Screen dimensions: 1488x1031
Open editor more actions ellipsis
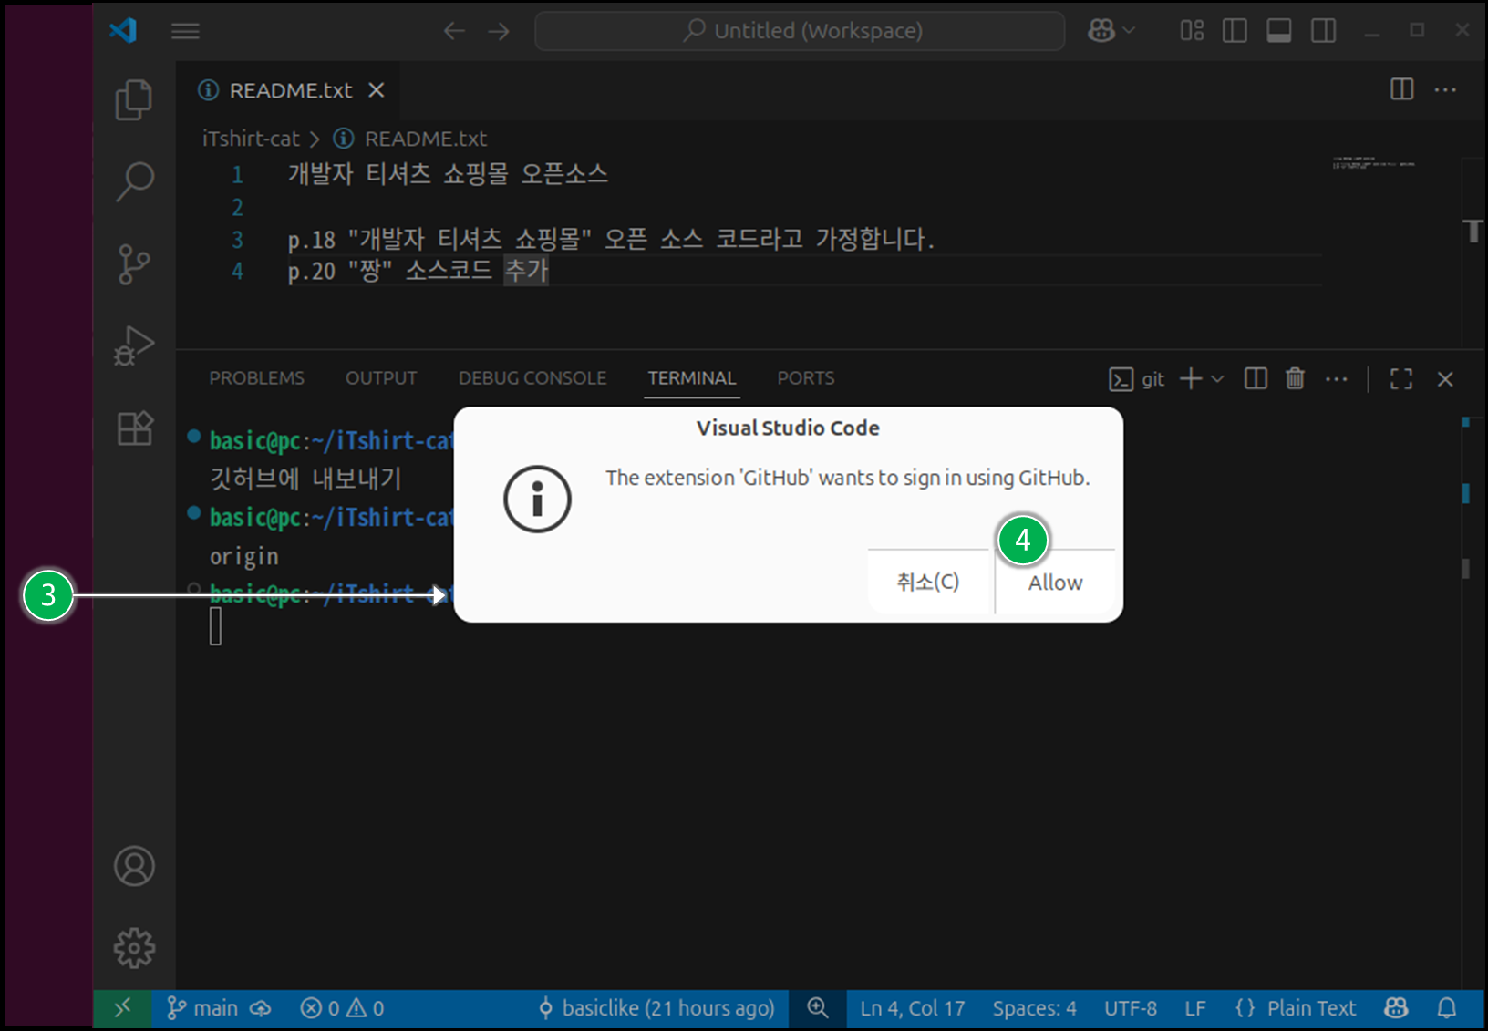[x=1445, y=89]
